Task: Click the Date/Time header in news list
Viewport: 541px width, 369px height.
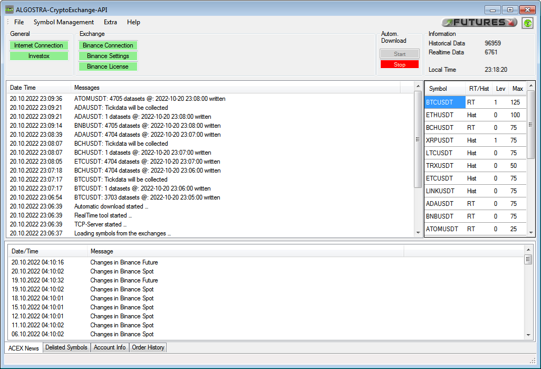Action: pyautogui.click(x=47, y=251)
